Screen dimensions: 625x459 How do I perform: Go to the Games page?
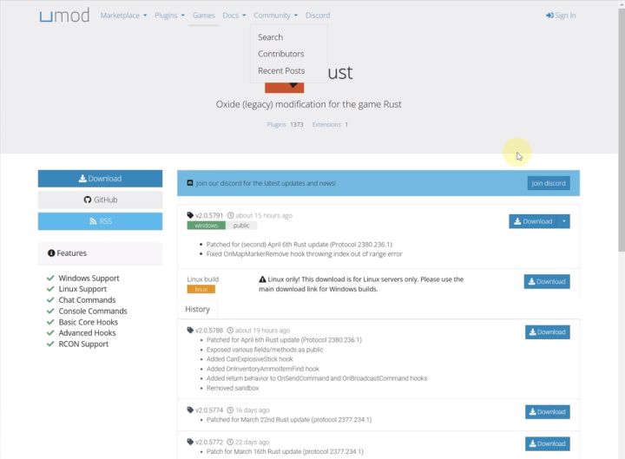(x=204, y=16)
